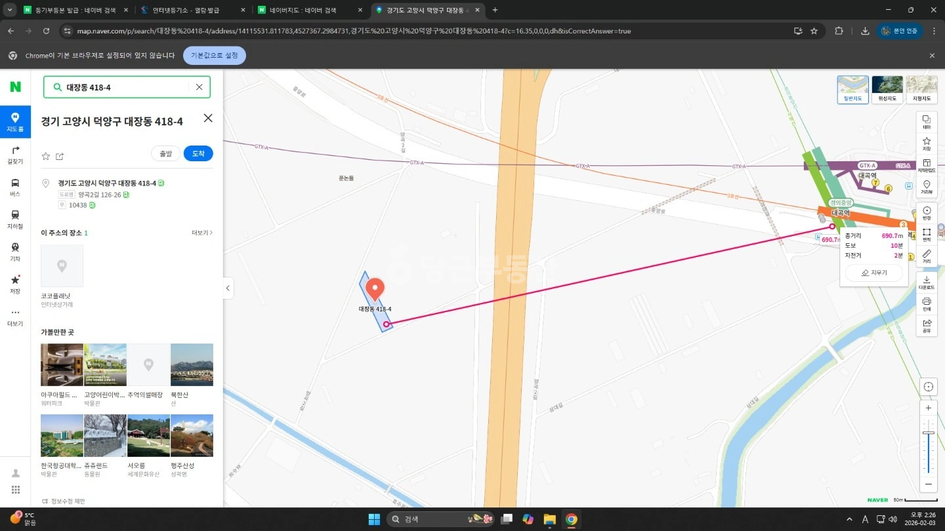Open the 더보기 more menu in sidebar
This screenshot has width=945, height=531.
pos(15,317)
